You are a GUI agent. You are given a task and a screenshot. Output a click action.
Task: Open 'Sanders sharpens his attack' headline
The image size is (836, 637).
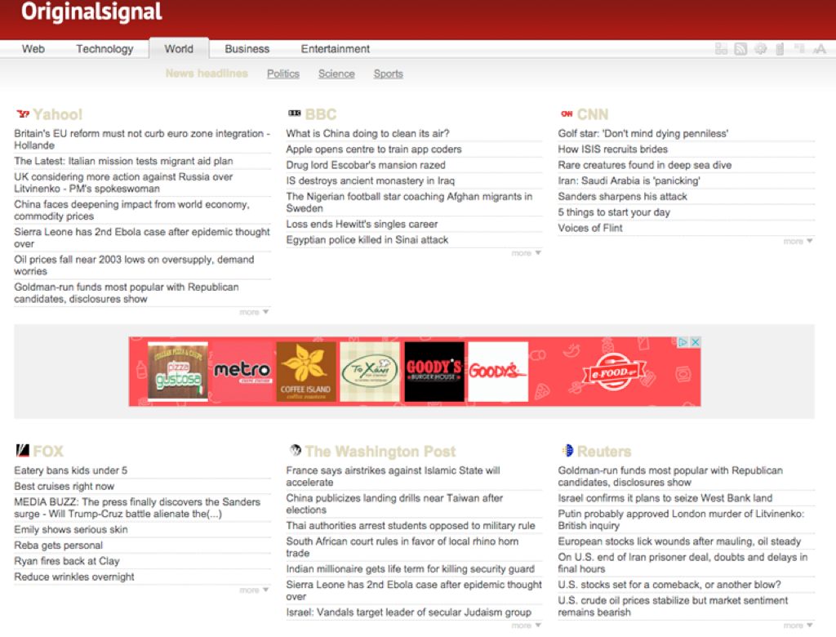(x=622, y=196)
